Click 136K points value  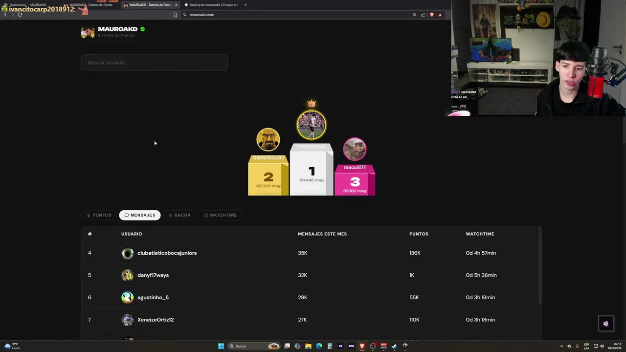coord(415,253)
